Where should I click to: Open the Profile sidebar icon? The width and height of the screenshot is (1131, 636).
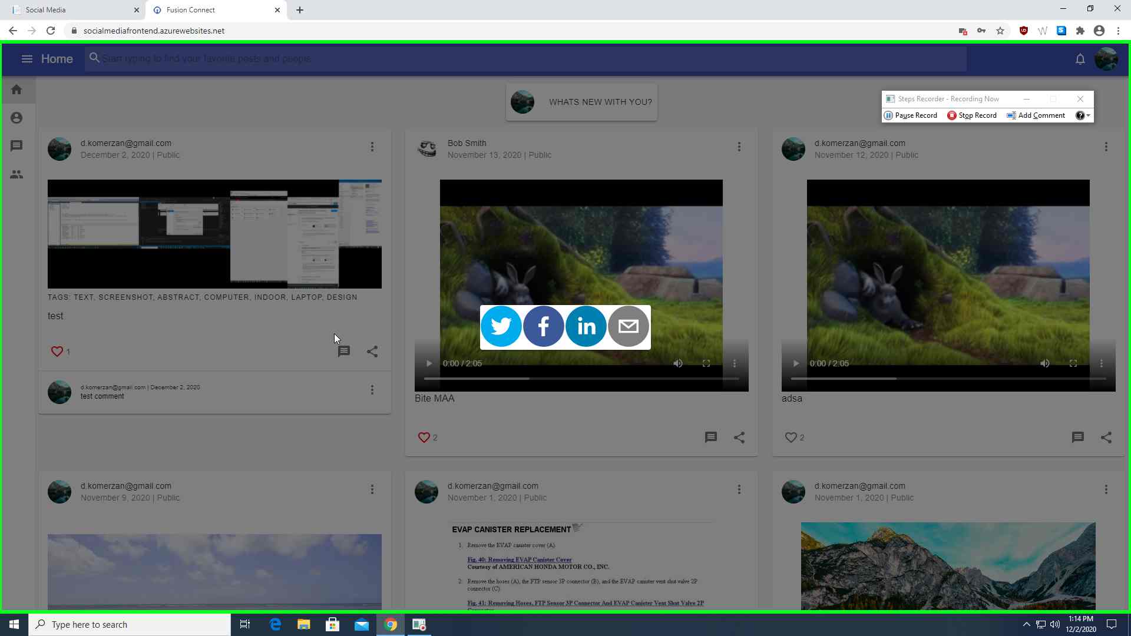(x=16, y=118)
